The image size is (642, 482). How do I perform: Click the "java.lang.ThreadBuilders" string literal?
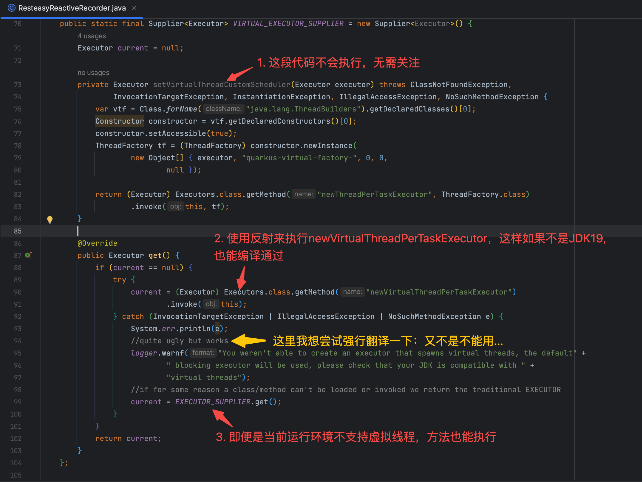tap(305, 109)
